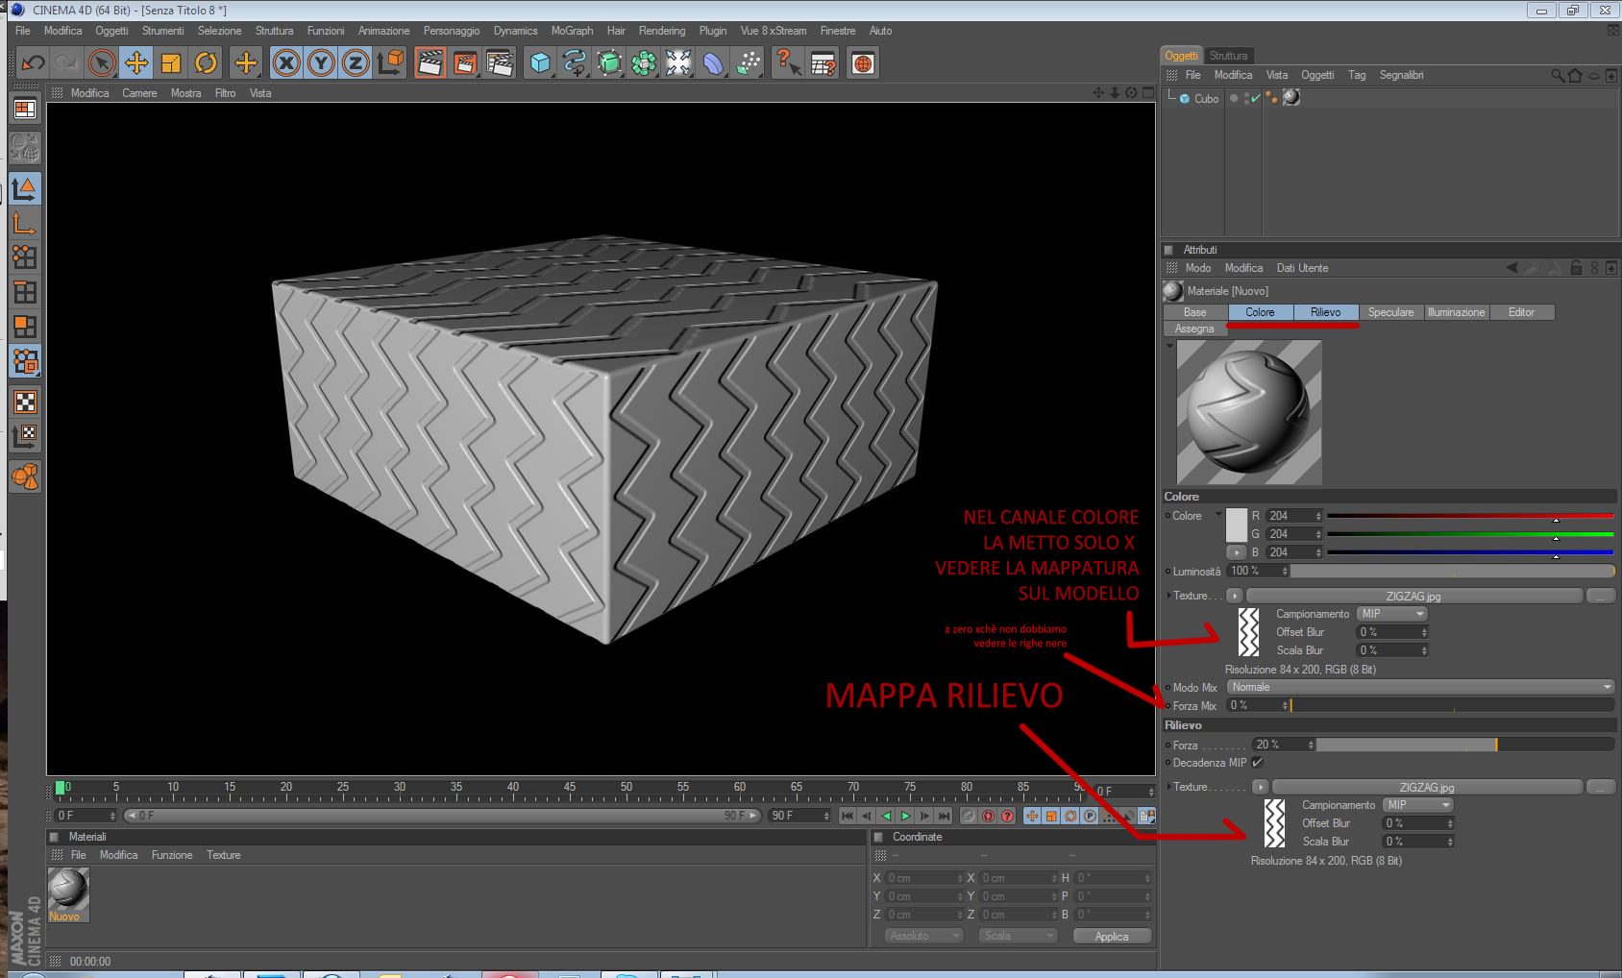Select the Object Axis mode icon

point(25,223)
